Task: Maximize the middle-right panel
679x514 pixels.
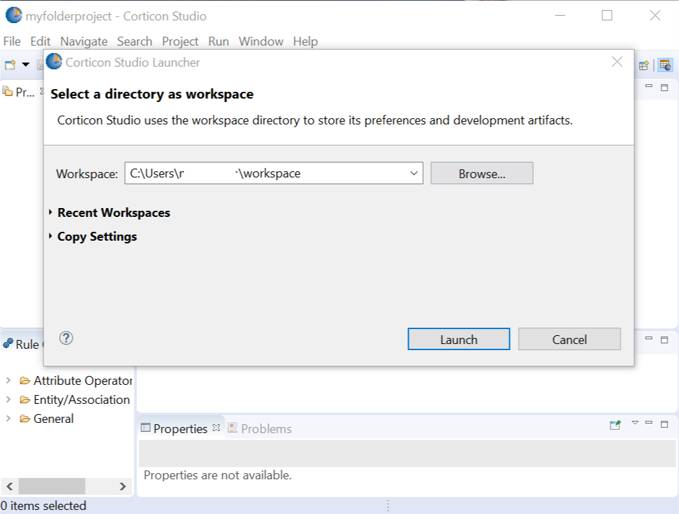Action: [664, 340]
